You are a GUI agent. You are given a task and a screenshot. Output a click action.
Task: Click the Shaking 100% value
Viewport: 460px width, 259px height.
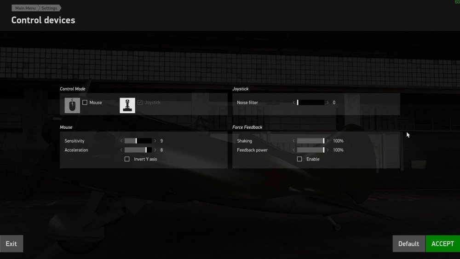pyautogui.click(x=338, y=141)
